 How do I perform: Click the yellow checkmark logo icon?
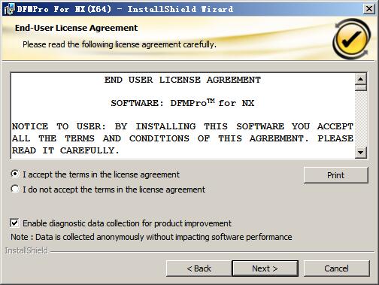pos(352,39)
